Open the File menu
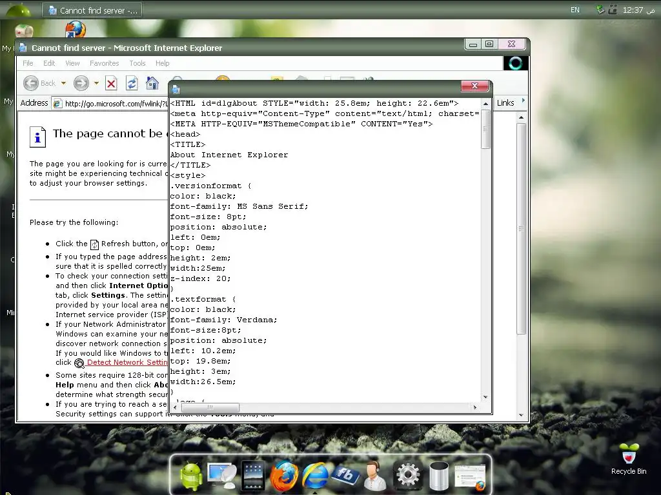Screen dimensions: 661x495 pos(28,63)
